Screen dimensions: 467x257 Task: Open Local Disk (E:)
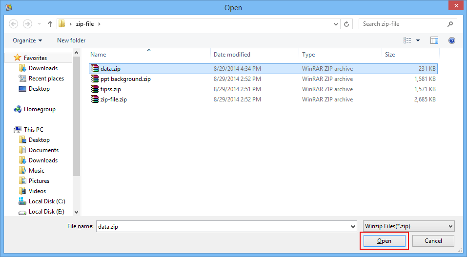(x=46, y=212)
